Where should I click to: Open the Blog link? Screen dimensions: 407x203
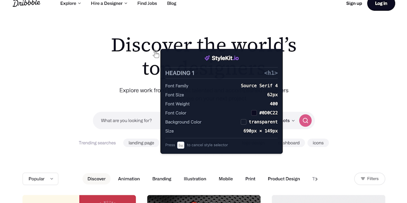tap(172, 3)
